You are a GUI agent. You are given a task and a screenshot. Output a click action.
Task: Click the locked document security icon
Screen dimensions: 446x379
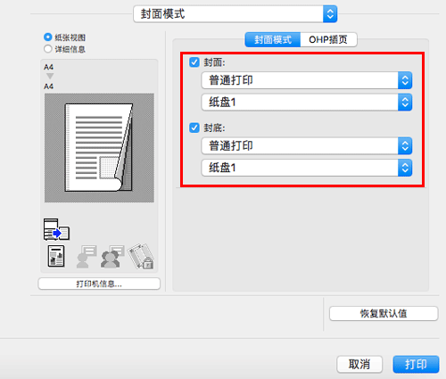141,257
